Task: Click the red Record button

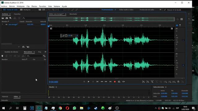Action: point(115,82)
